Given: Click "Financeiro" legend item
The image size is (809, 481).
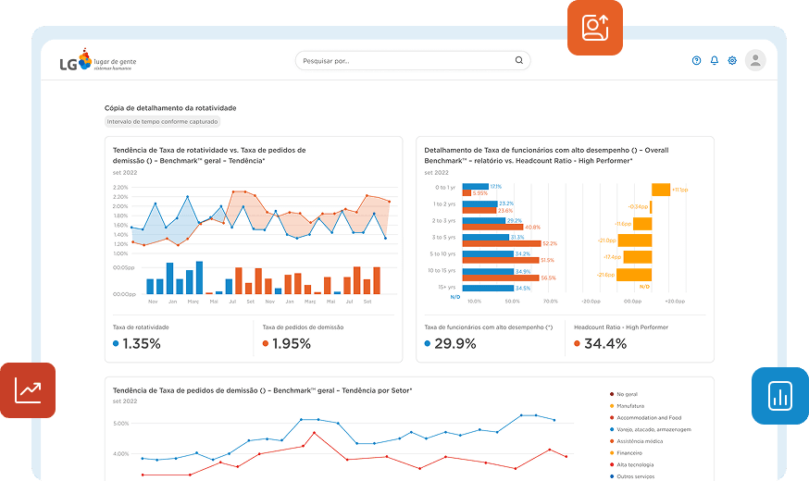Looking at the screenshot, I should tap(630, 453).
